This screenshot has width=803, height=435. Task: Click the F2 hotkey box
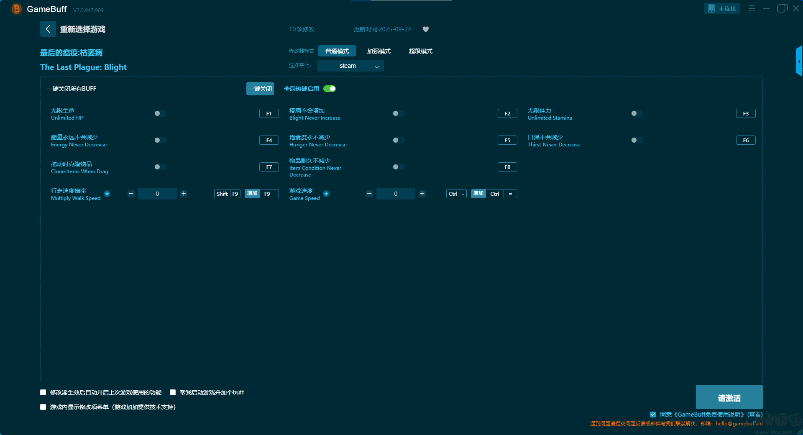[x=507, y=113]
